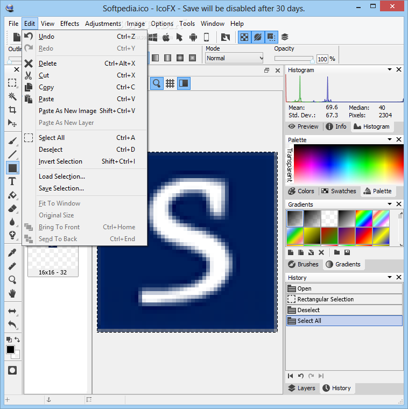408x409 pixels.
Task: Switch to the Preview tab
Action: [304, 126]
